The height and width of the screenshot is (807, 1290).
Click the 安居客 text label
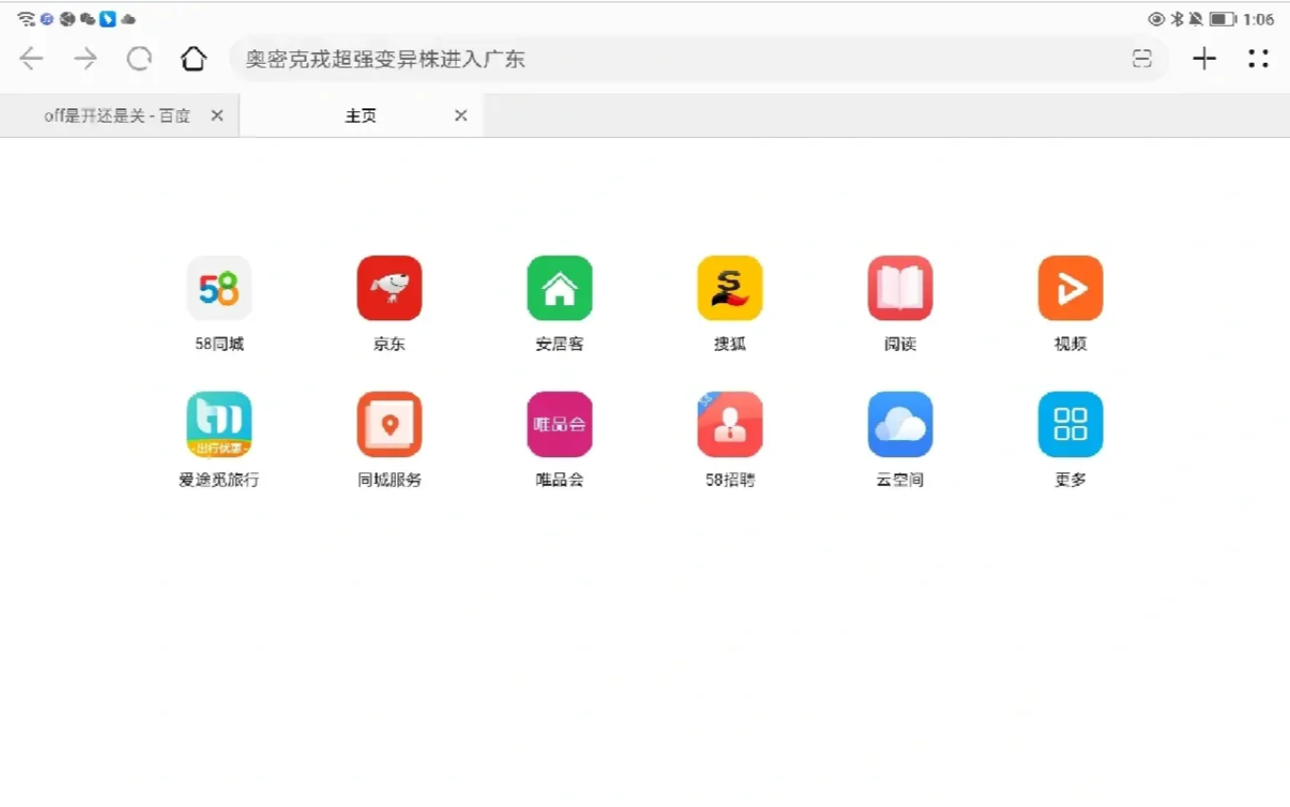pos(560,344)
